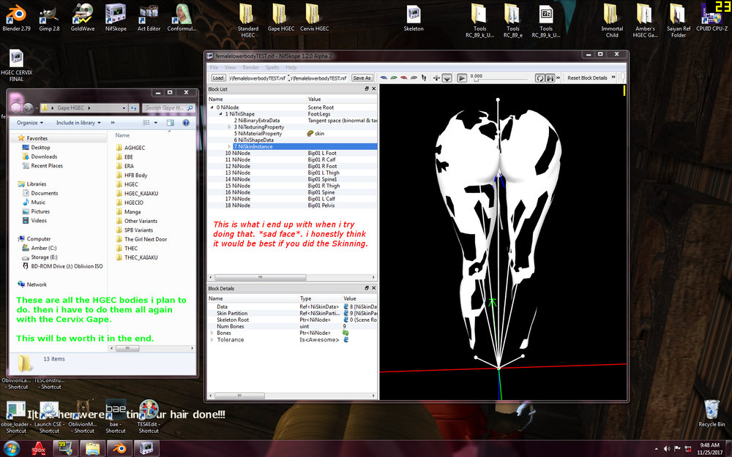Image resolution: width=732 pixels, height=457 pixels.
Task: Click the Search Gape HGEC field
Action: [168, 107]
